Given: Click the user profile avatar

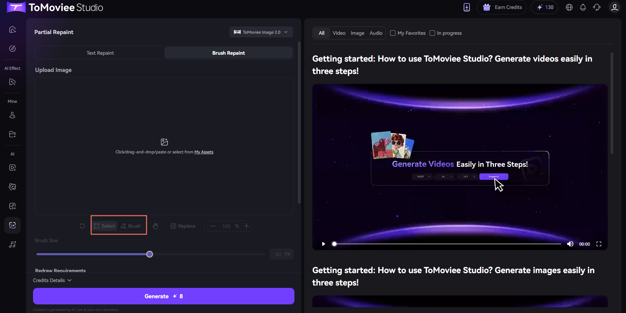Looking at the screenshot, I should [x=614, y=7].
